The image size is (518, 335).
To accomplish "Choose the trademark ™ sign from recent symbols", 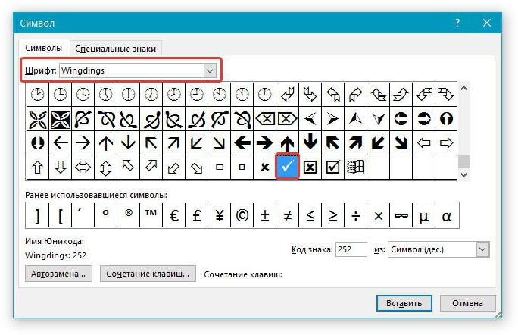I will pos(151,215).
